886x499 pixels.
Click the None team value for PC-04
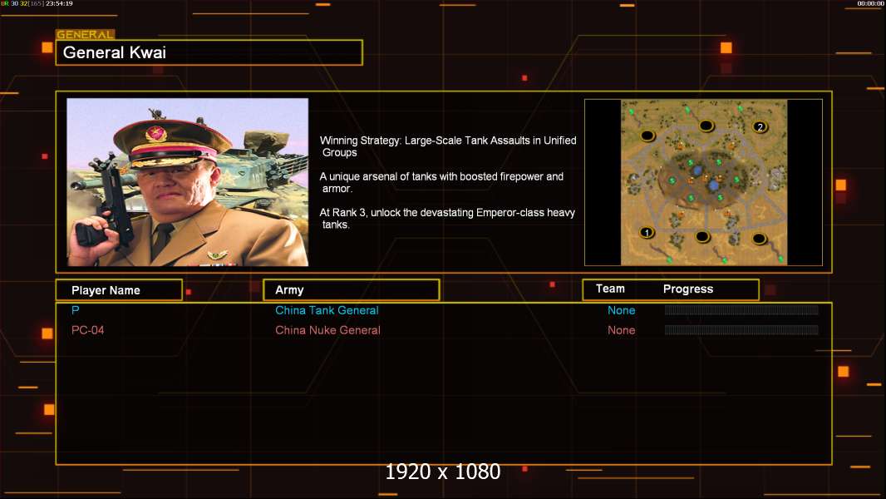tap(621, 330)
